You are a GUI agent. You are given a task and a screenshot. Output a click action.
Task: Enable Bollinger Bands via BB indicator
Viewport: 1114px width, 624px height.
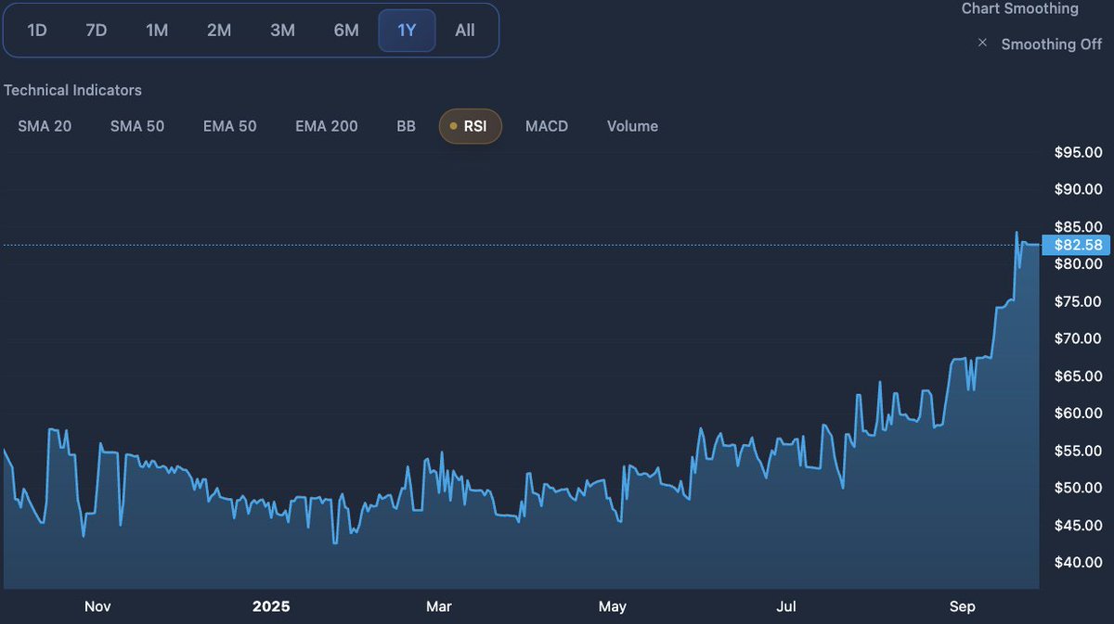(x=406, y=126)
